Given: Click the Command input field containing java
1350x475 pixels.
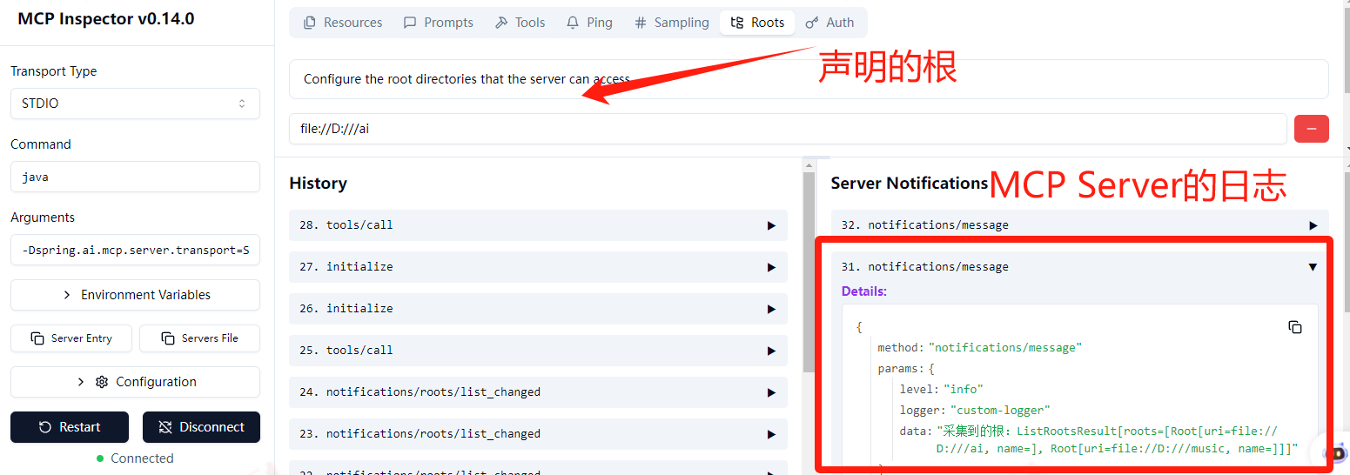Looking at the screenshot, I should (x=135, y=177).
